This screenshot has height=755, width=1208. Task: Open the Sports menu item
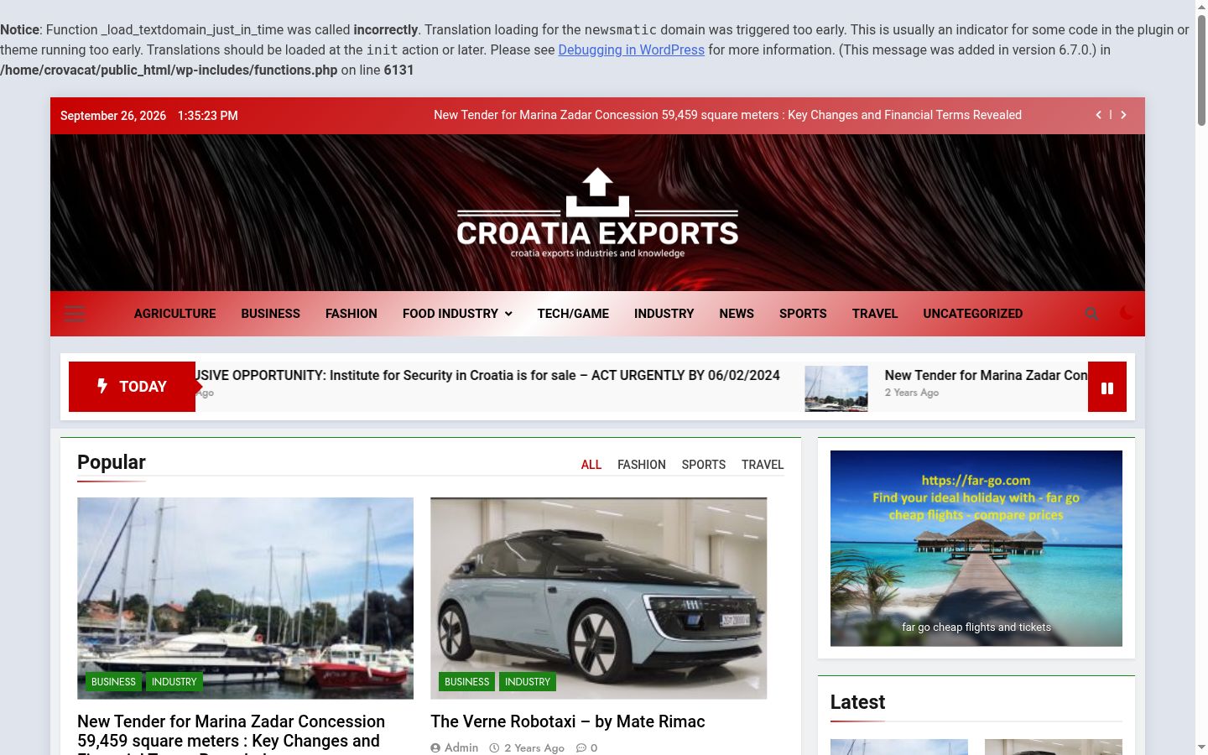(803, 314)
